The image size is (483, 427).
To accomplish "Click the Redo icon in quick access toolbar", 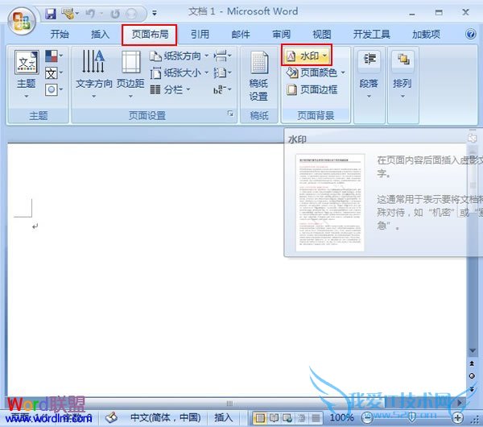I will tap(115, 14).
